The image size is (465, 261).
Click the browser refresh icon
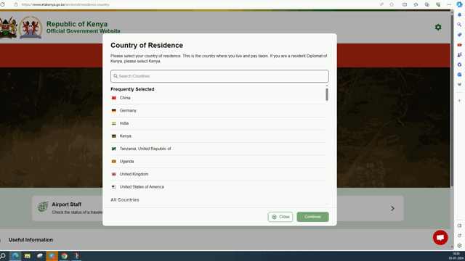point(3,4)
